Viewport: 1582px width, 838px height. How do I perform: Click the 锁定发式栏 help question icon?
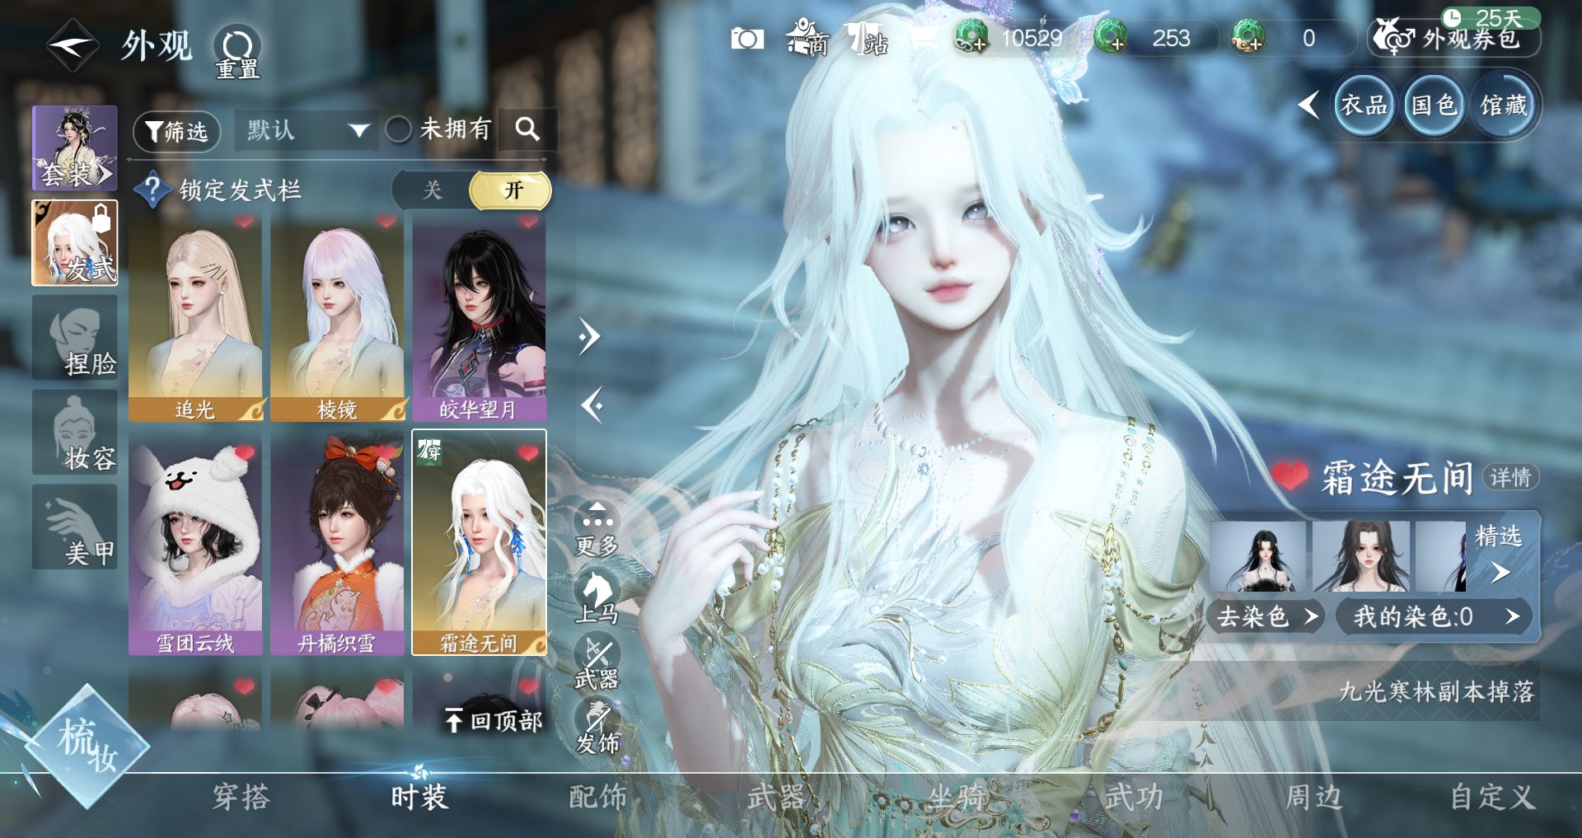click(152, 190)
